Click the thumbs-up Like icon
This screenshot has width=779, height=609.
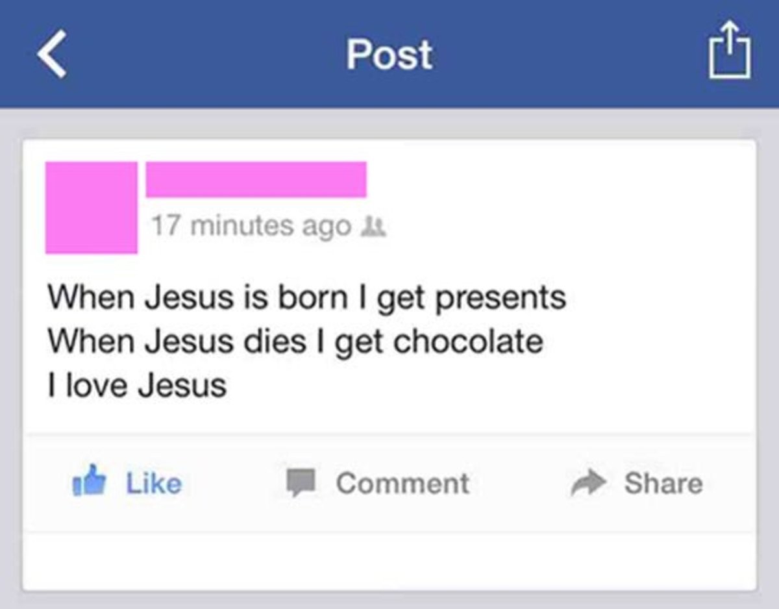(89, 482)
